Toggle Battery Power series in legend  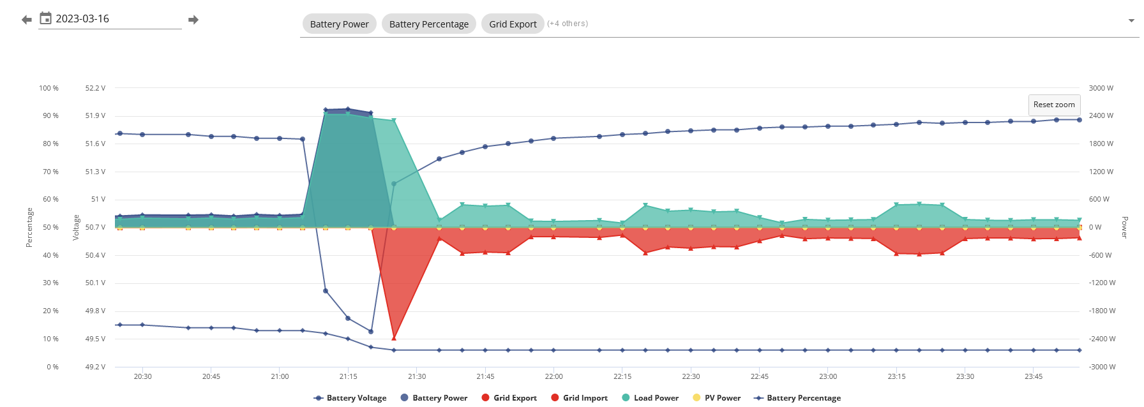click(434, 398)
